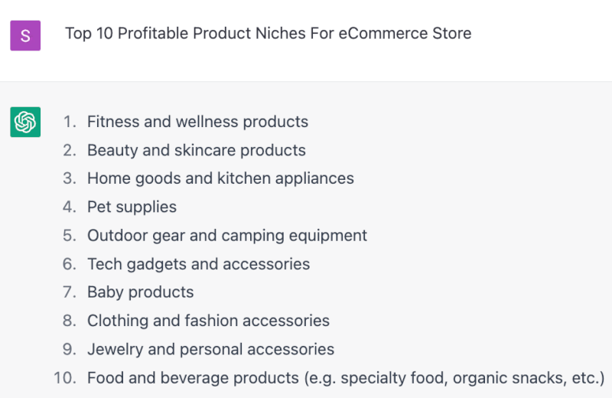
Task: Click Beauty and skincare products item
Action: 197,150
